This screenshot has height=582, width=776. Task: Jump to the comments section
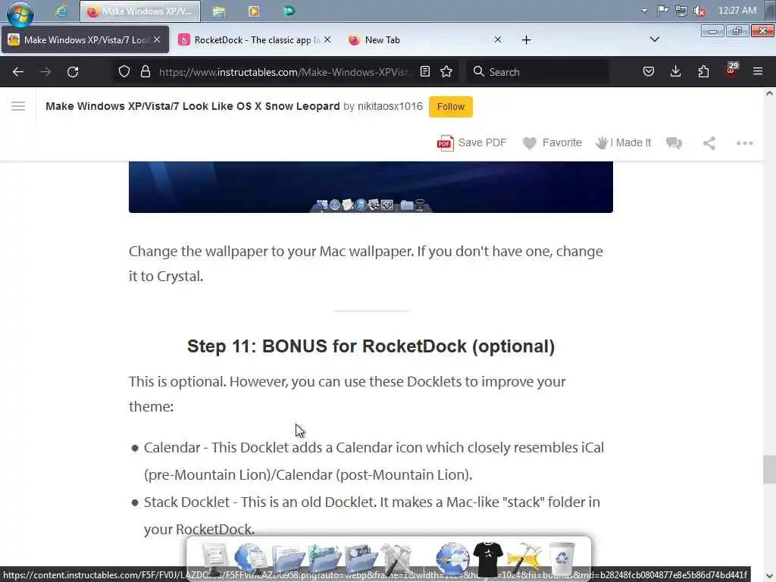coord(674,143)
